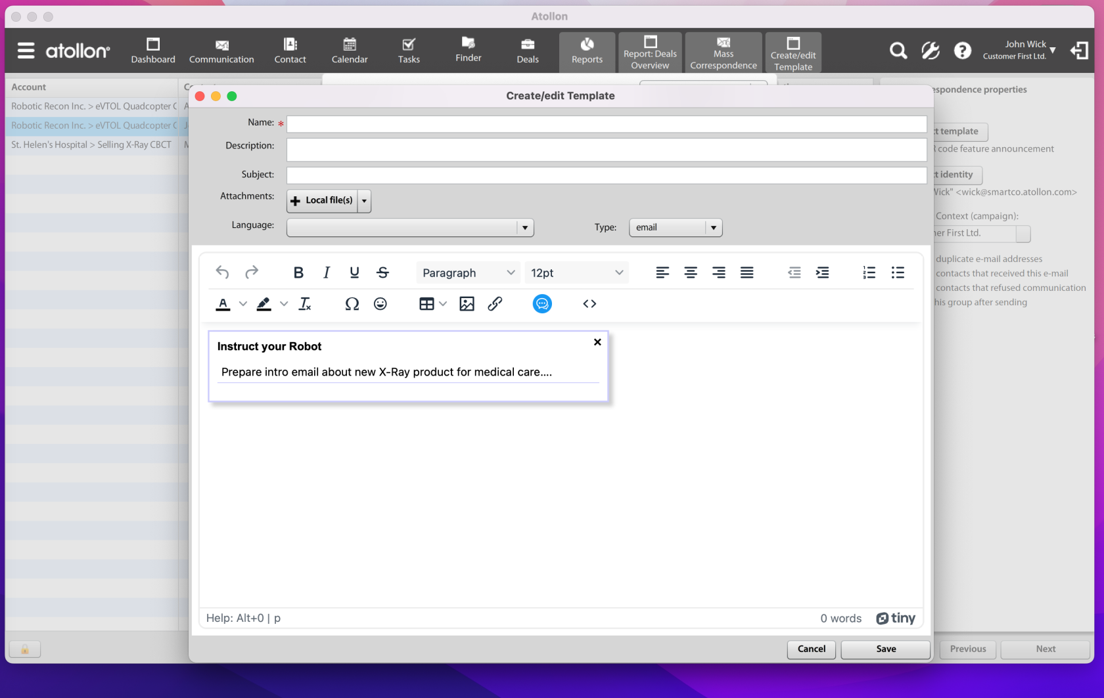Switch to Report: Deals Overview tab
The height and width of the screenshot is (698, 1104).
point(651,52)
